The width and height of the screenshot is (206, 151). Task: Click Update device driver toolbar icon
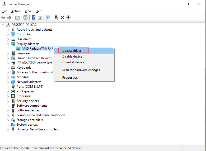(x=57, y=17)
